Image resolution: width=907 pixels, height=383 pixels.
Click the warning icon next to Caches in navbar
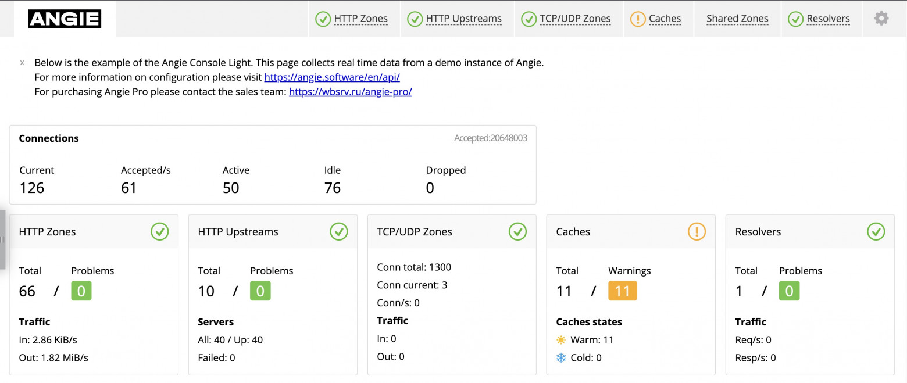tap(637, 19)
